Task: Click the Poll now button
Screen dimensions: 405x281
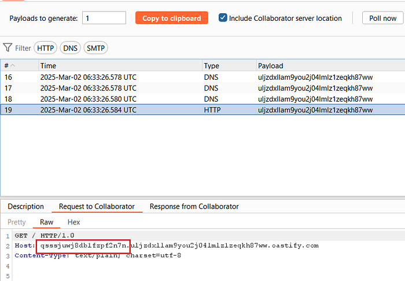Action: click(x=382, y=18)
